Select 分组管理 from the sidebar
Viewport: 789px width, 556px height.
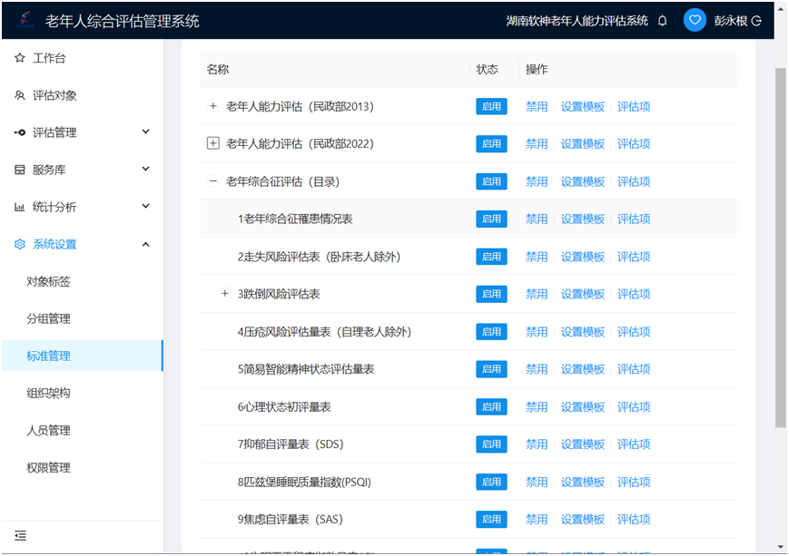(x=48, y=318)
